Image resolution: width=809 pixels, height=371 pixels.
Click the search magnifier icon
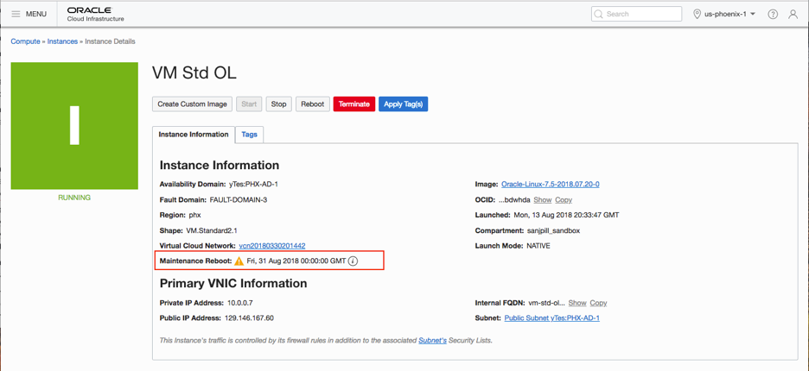pos(598,14)
